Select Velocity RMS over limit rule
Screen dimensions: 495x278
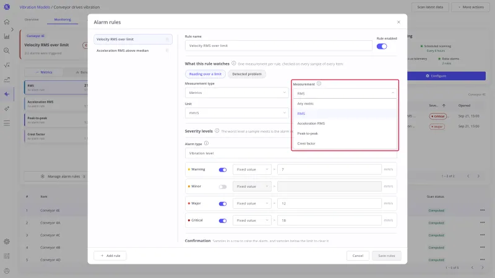click(133, 39)
